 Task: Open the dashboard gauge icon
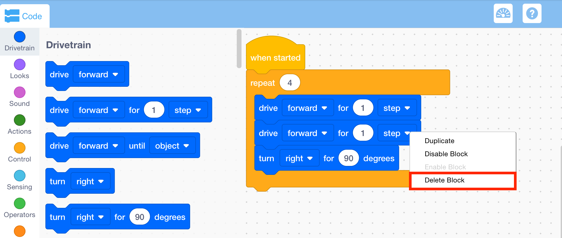click(503, 13)
